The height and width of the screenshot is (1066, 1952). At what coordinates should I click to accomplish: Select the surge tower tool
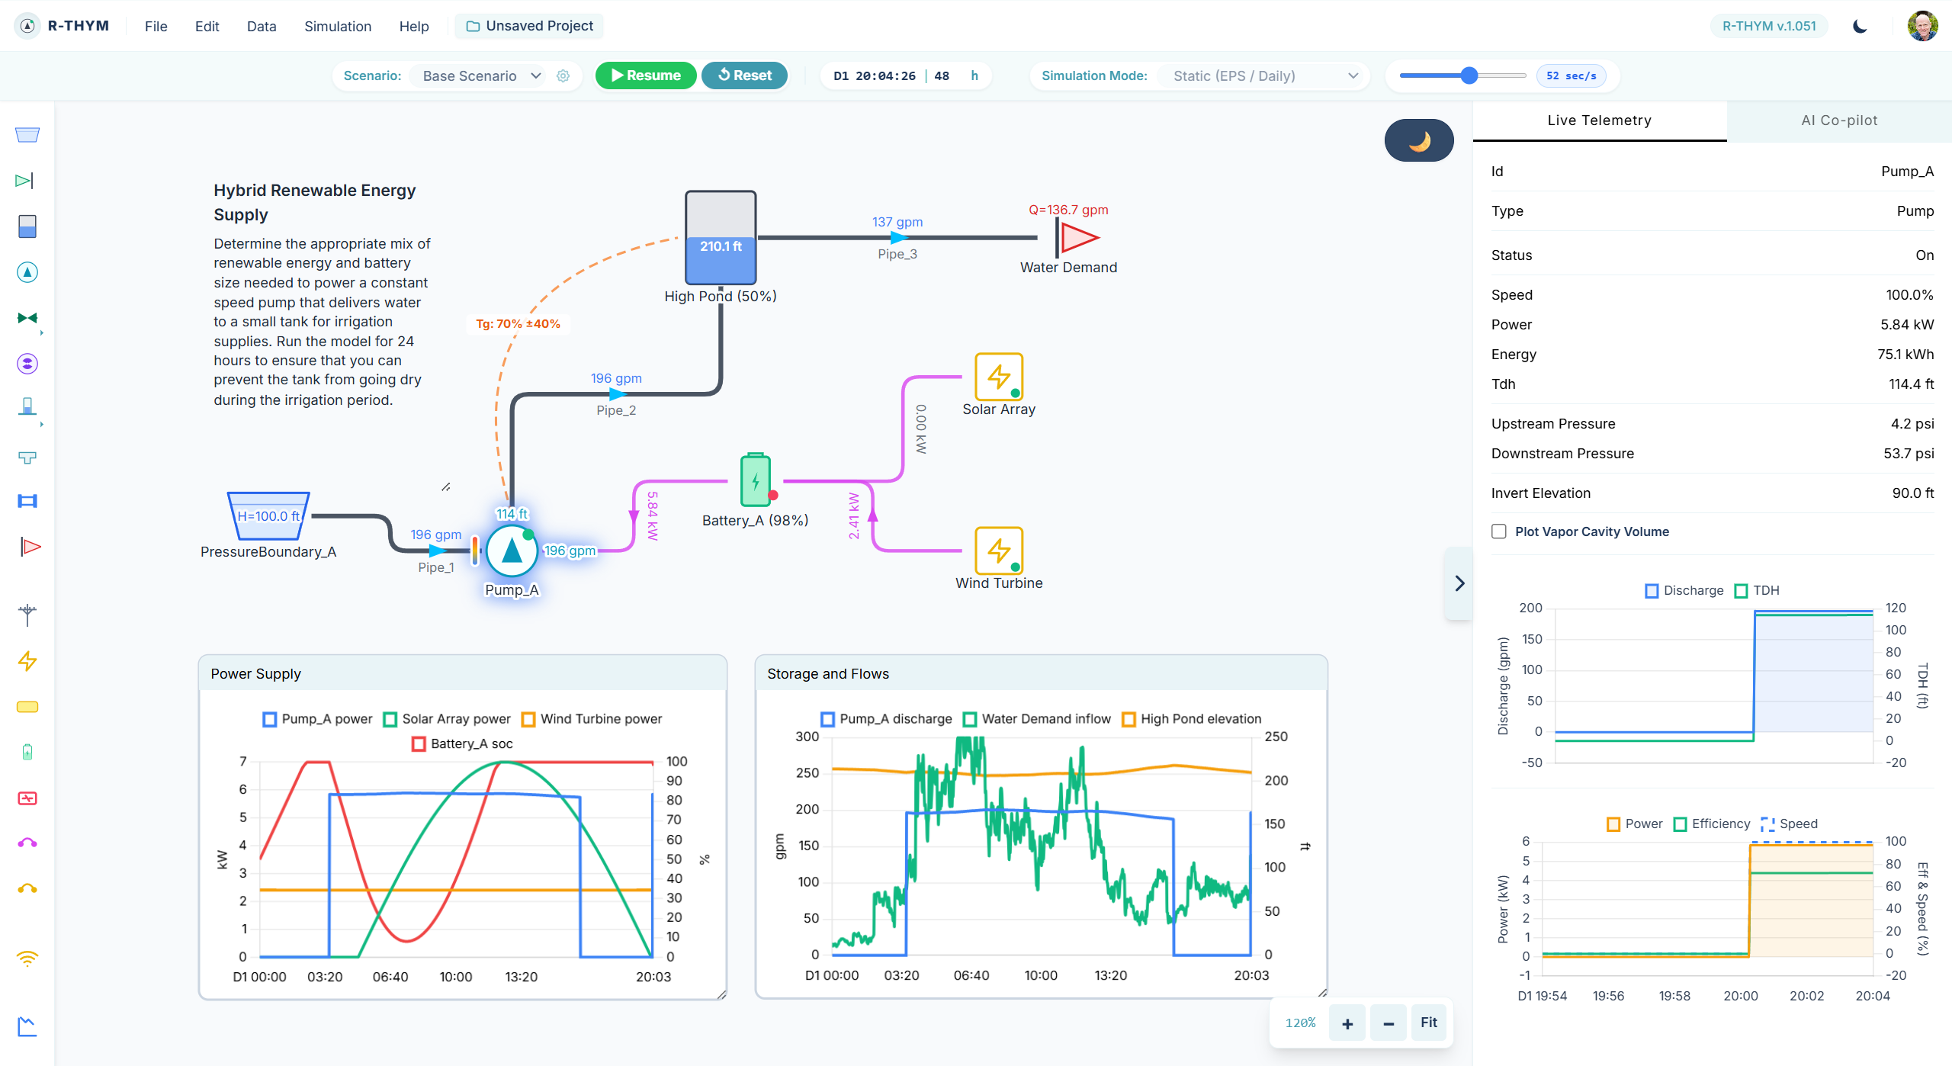pos(27,406)
